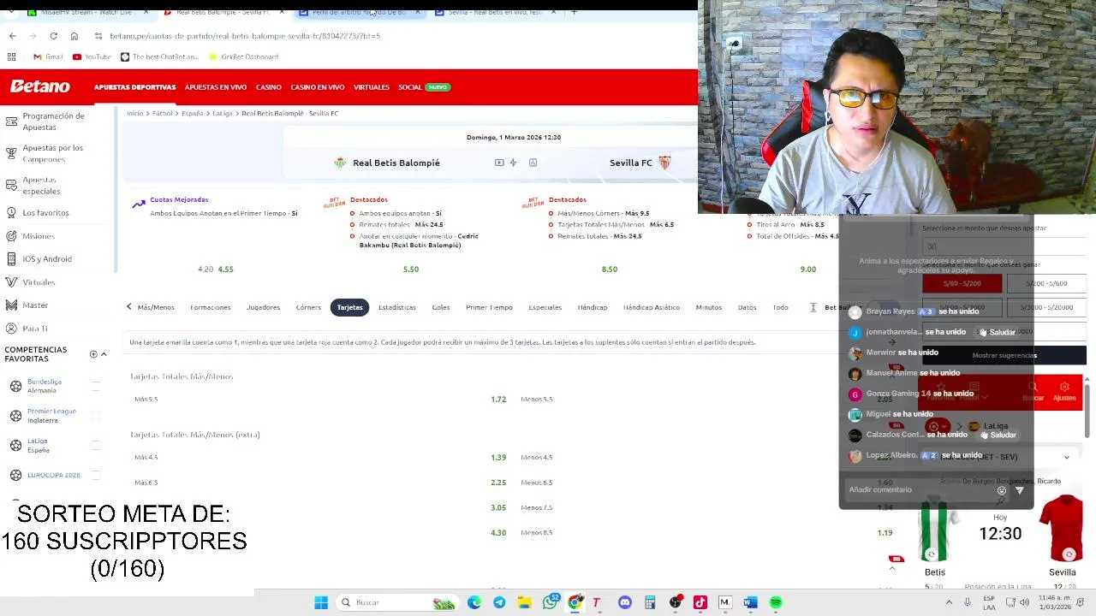Open iOS y Android phone icon

[x=11, y=258]
